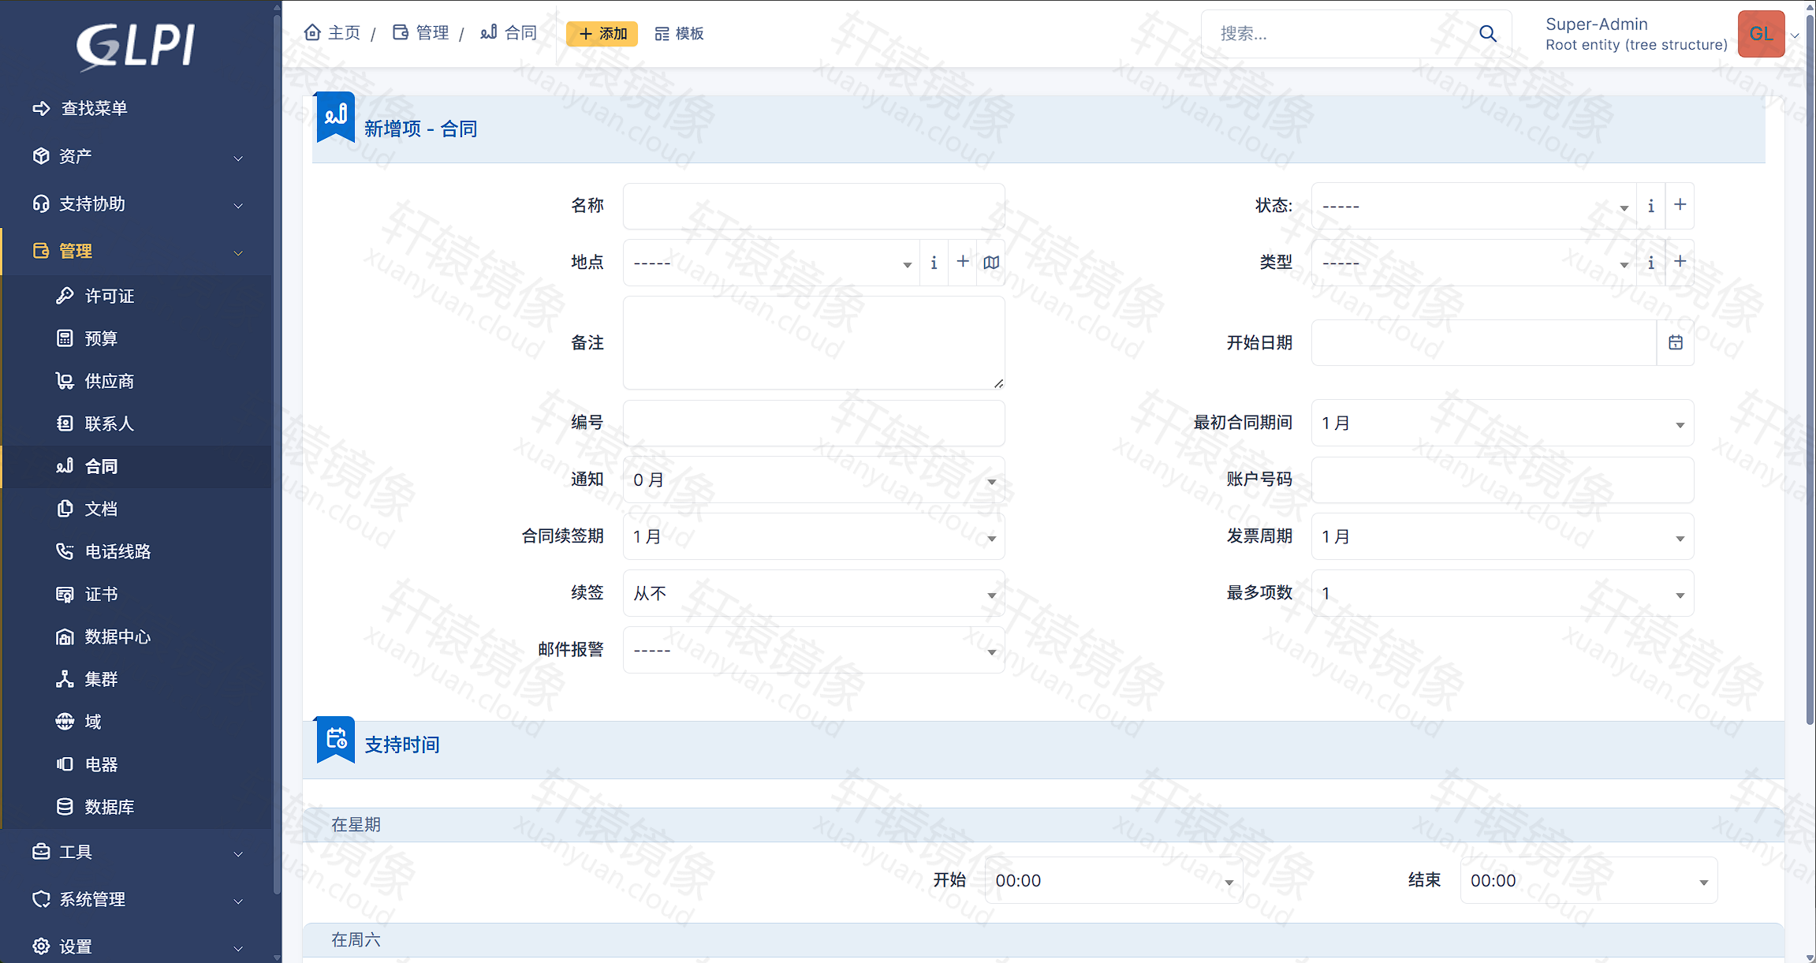This screenshot has height=963, width=1816.
Task: Click the info icon next to 地点
Action: pos(934,263)
